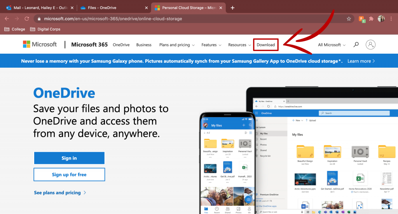Expand the Plans and pricing dropdown
Screen dimensions: 398x214
click(x=177, y=45)
